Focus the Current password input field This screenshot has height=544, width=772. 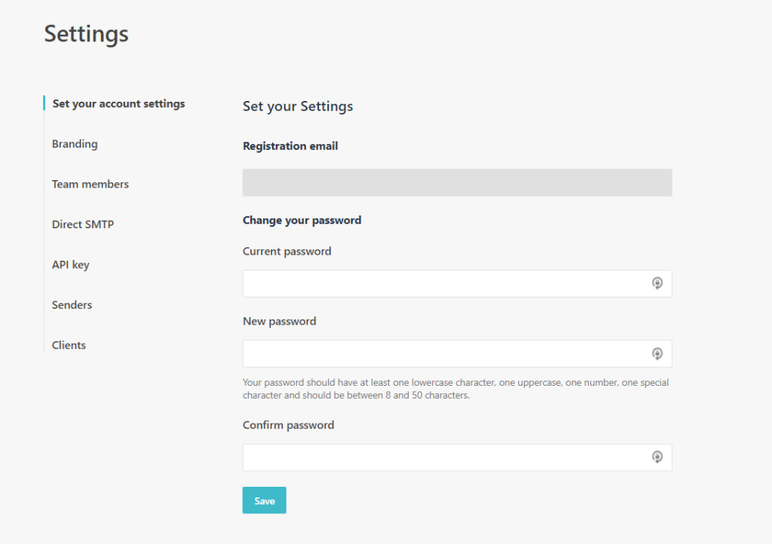(445, 283)
